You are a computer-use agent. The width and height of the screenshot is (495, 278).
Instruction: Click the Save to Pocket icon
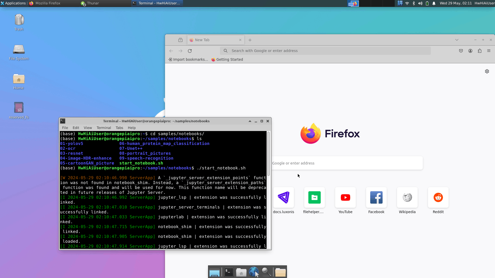tap(461, 51)
